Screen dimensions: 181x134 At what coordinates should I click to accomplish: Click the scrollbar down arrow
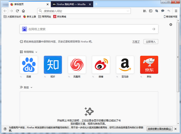tap(178, 124)
